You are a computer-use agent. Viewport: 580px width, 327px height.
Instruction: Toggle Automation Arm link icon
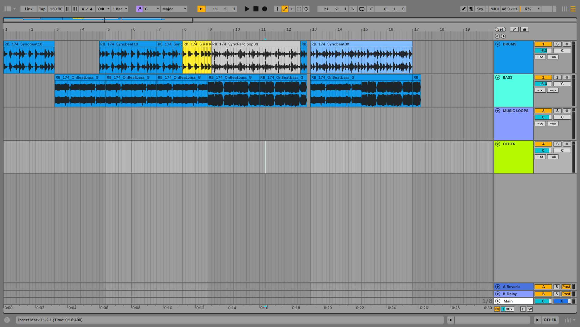[x=285, y=9]
